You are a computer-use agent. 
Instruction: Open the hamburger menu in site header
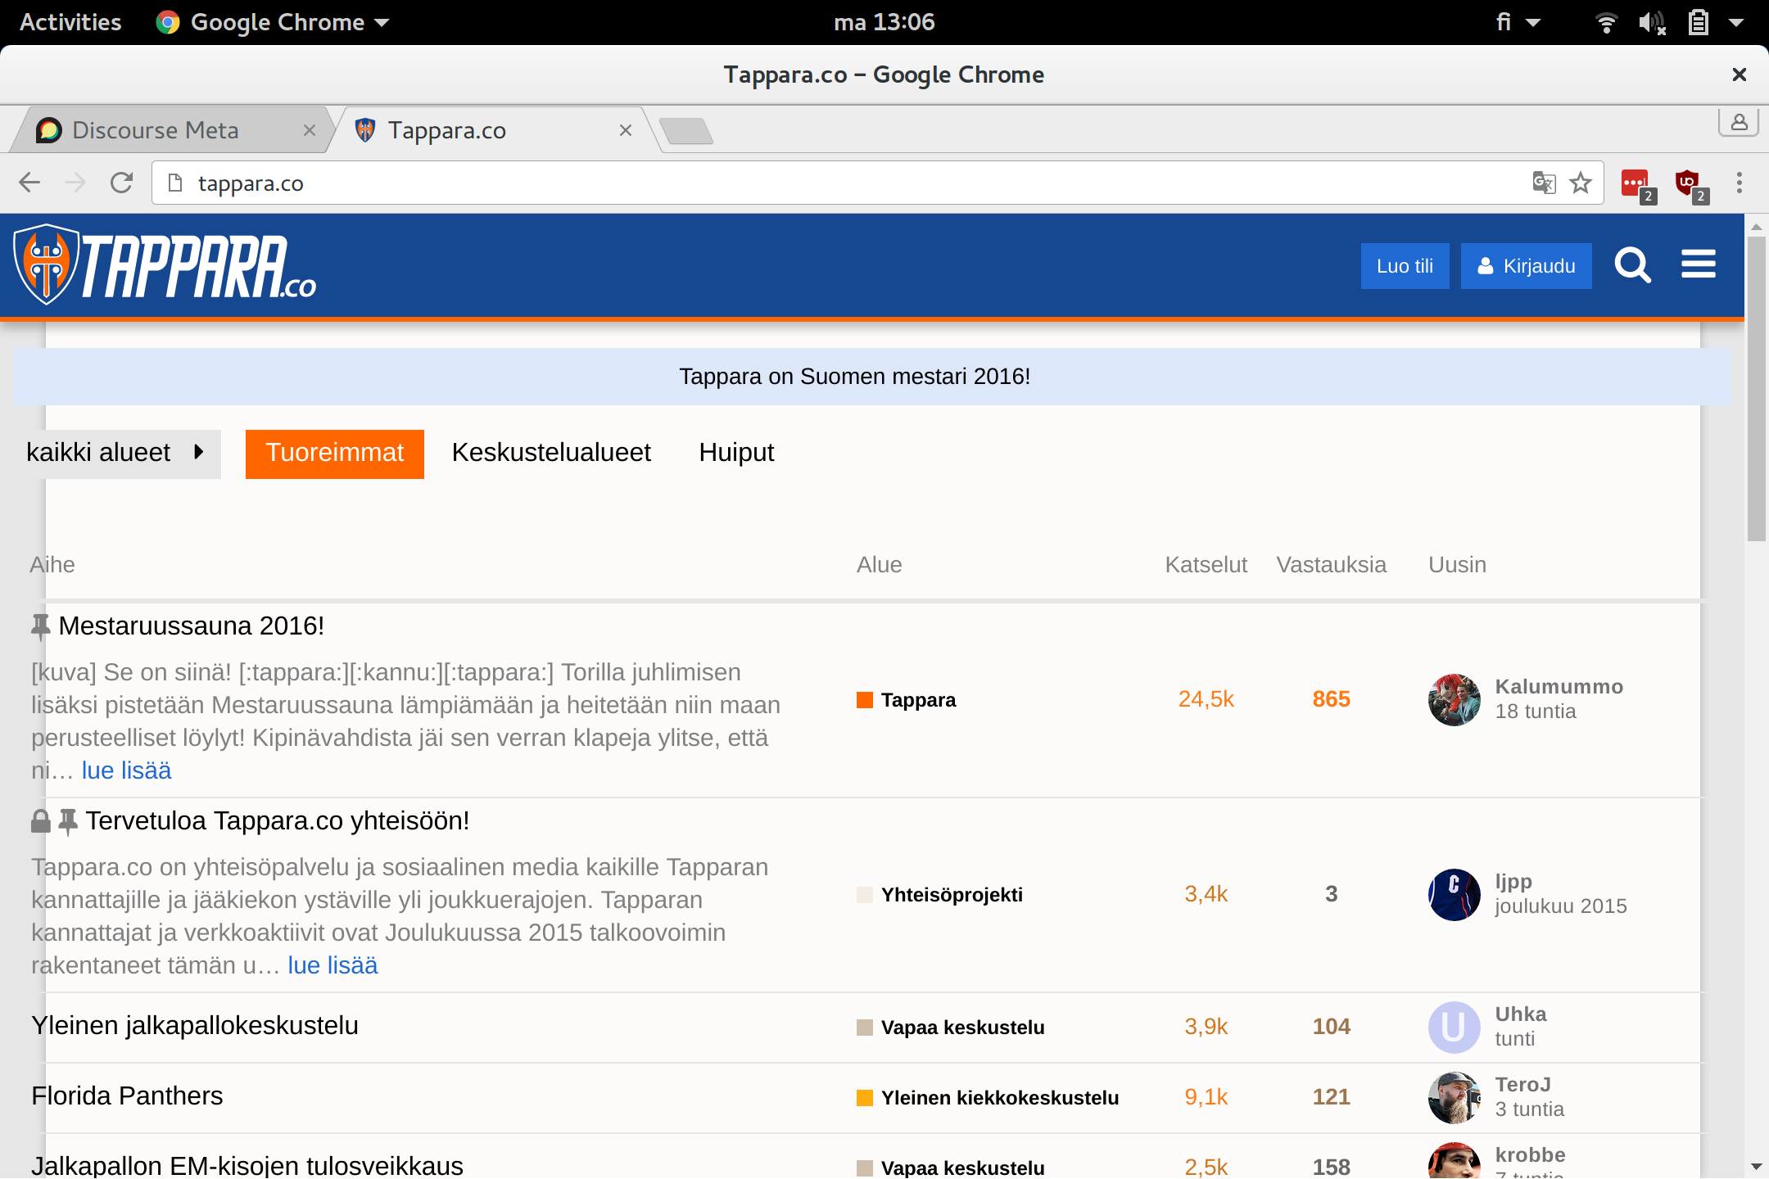(1699, 264)
